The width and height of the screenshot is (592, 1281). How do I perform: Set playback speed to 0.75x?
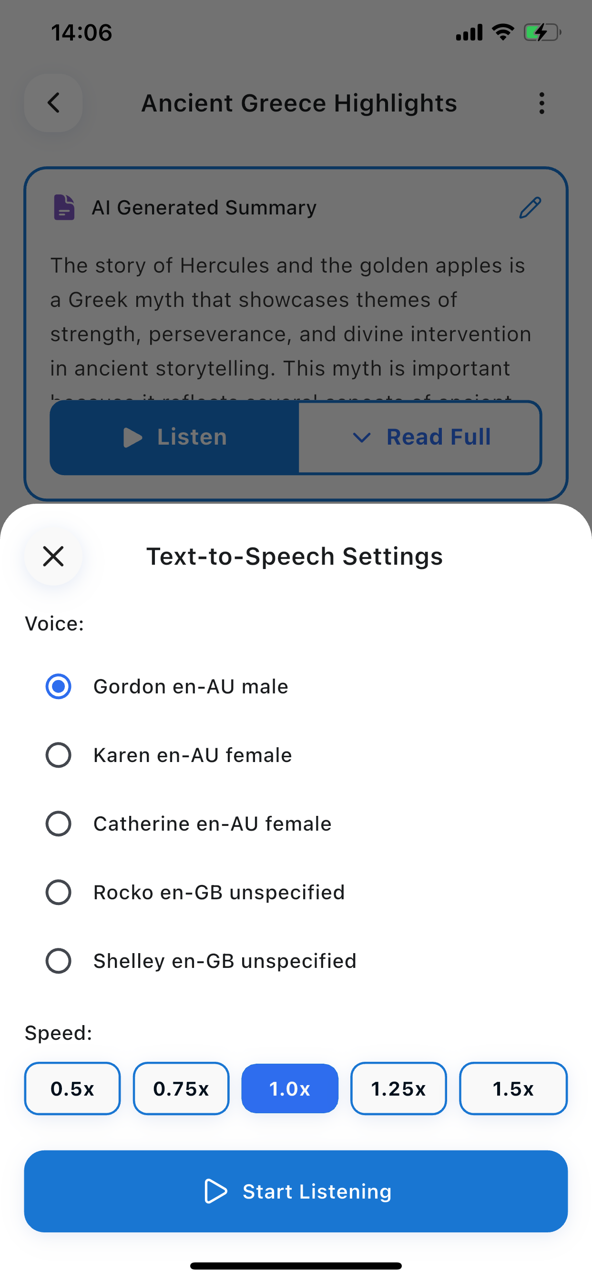click(x=181, y=1088)
